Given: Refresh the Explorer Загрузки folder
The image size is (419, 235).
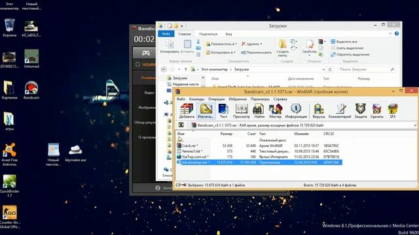Looking at the screenshot, I should point(330,69).
